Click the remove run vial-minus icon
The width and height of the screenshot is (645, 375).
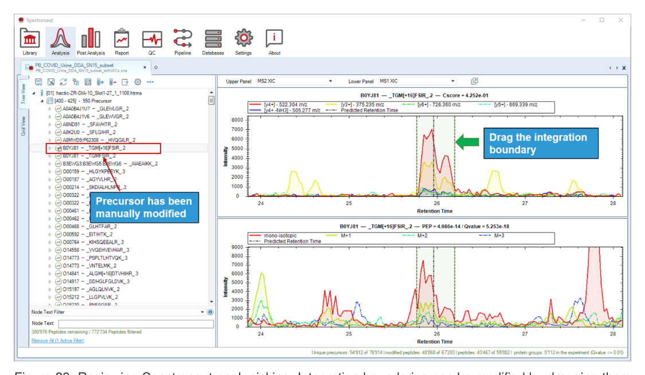pos(113,82)
